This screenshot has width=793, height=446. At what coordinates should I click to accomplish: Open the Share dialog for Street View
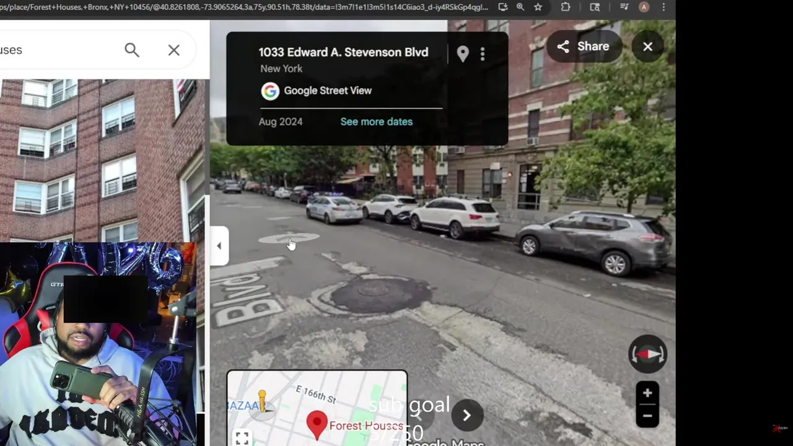[584, 46]
